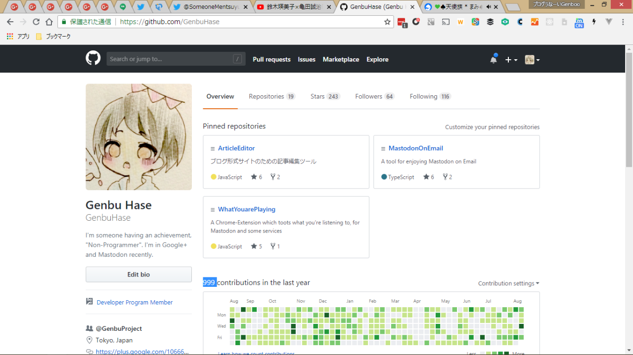
Task: Click the profile avatar picture
Action: (x=138, y=137)
